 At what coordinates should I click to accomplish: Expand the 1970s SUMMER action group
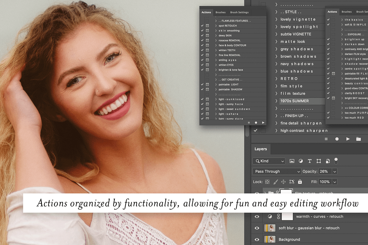tap(277, 101)
